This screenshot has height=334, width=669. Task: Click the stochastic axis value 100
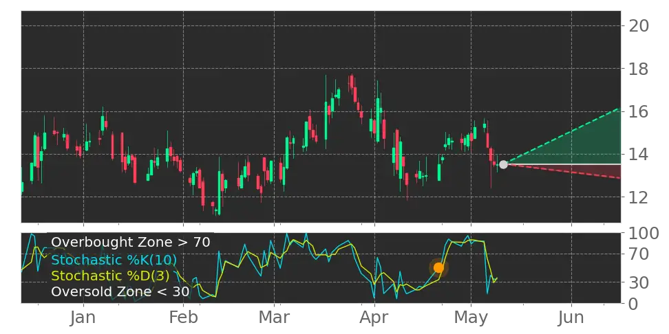pyautogui.click(x=644, y=234)
